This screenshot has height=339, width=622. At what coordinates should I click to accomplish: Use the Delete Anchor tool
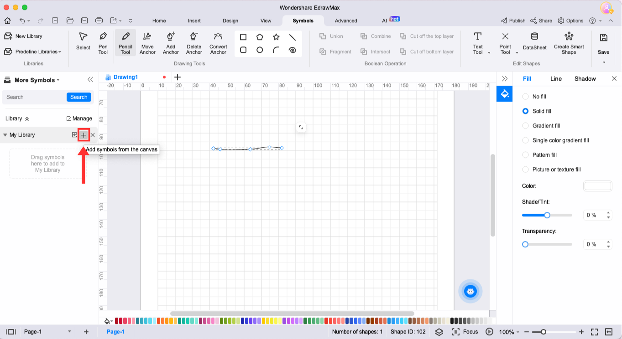coord(194,43)
